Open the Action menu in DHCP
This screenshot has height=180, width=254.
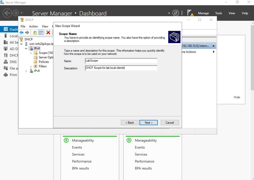tap(33, 26)
